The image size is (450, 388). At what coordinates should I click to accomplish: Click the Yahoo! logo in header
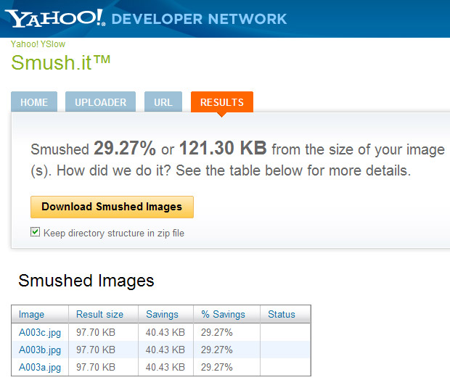click(x=55, y=18)
